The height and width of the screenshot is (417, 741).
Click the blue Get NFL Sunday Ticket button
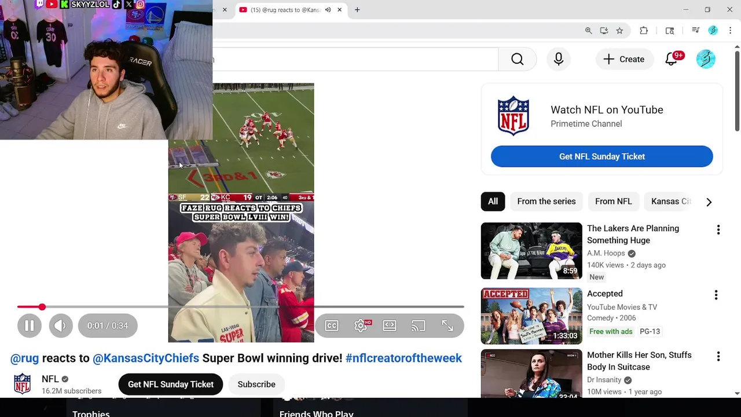(602, 156)
